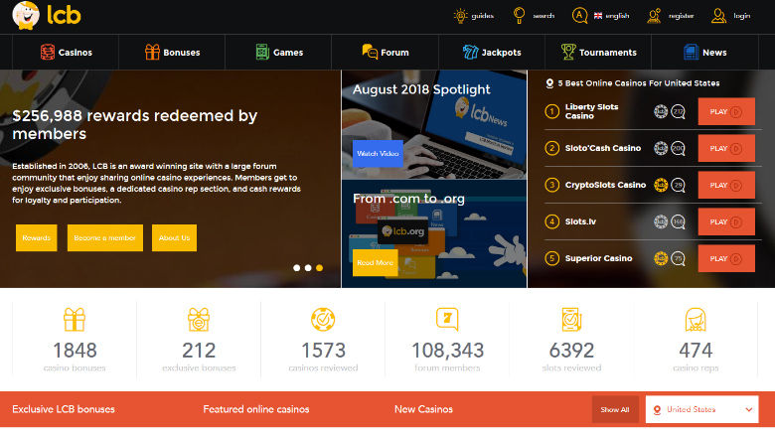This screenshot has height=437, width=775.
Task: Open the Games menu
Action: click(x=278, y=52)
